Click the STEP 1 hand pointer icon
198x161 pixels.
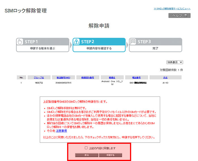[20, 42]
